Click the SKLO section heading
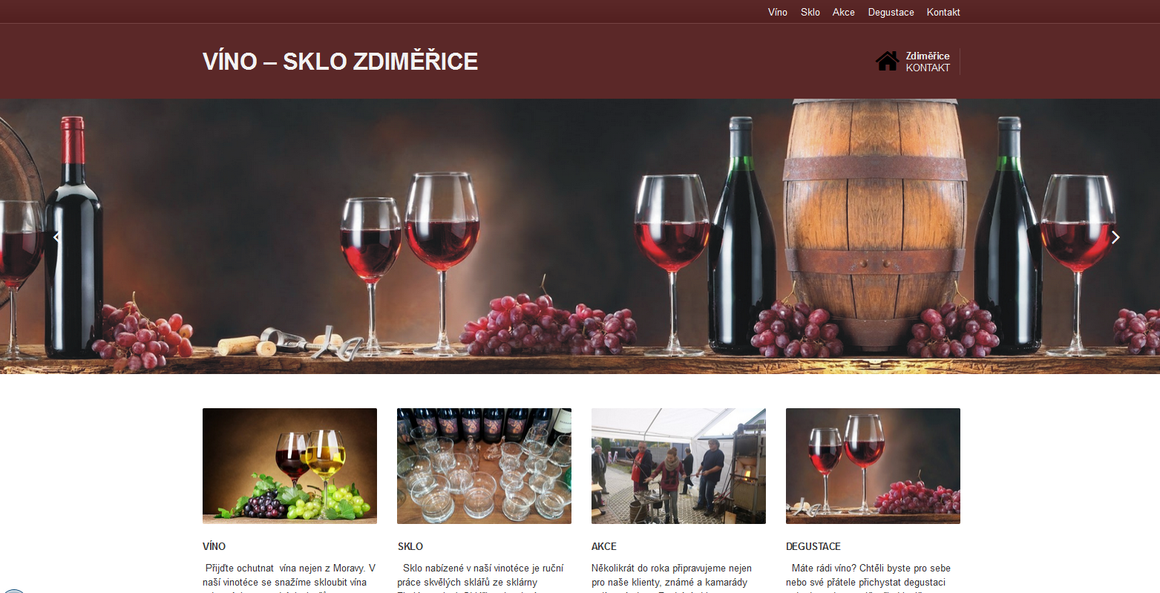The height and width of the screenshot is (593, 1160). point(410,546)
